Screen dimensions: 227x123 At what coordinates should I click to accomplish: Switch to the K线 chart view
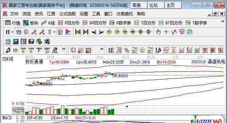pyautogui.click(x=48, y=23)
